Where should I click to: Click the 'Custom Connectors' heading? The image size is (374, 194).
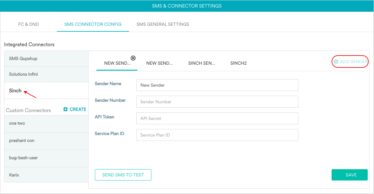click(28, 110)
